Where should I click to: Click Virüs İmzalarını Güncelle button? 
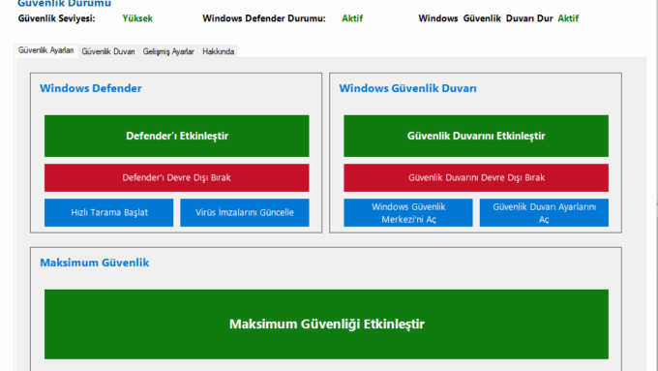[245, 212]
